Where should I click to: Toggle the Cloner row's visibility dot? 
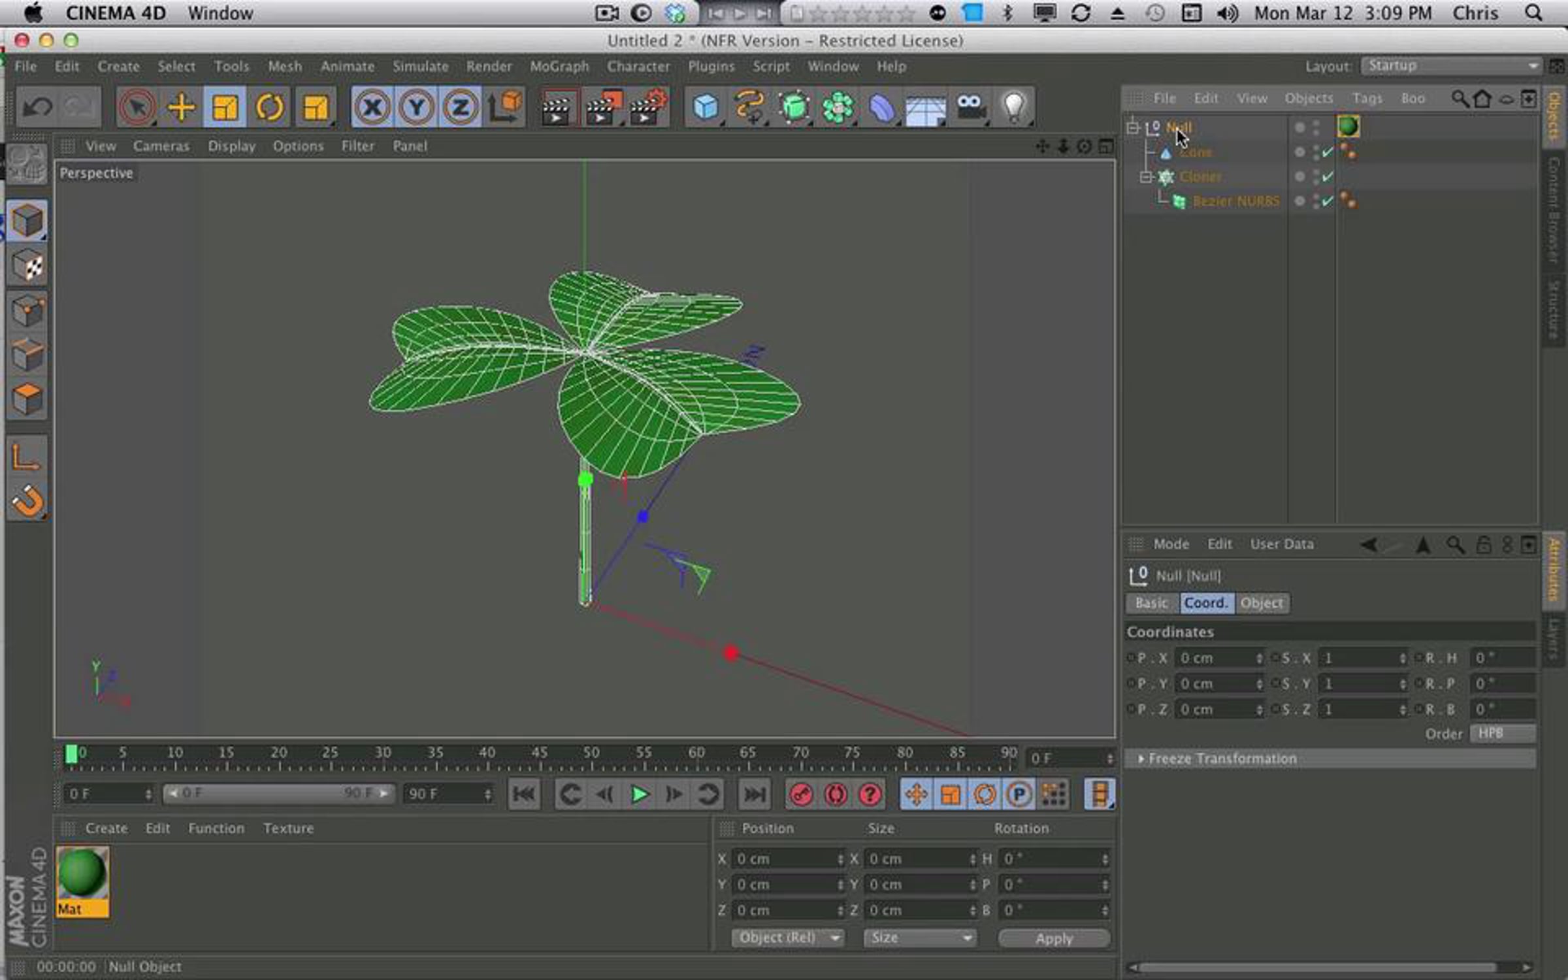1300,176
